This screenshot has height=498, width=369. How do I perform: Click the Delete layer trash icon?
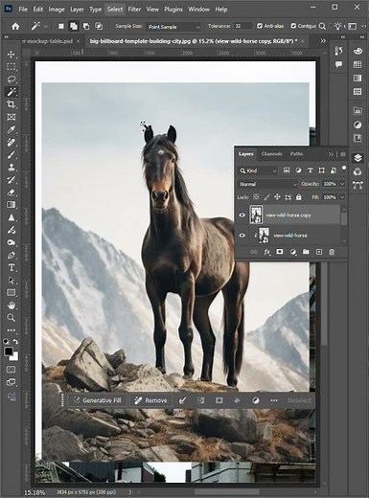(332, 252)
